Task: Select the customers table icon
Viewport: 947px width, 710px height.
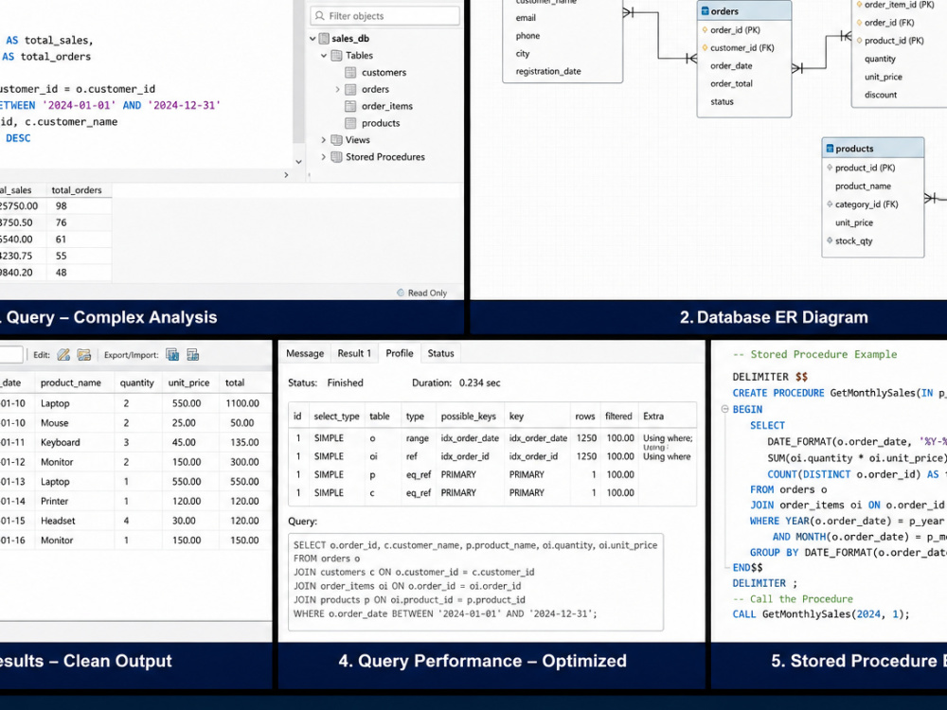Action: click(350, 73)
